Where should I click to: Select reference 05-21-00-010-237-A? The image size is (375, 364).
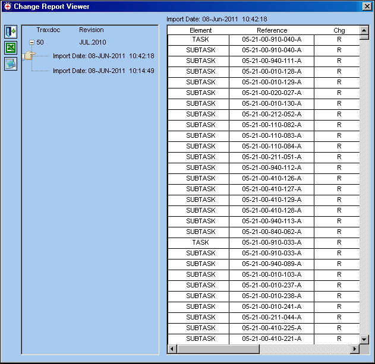coord(272,286)
